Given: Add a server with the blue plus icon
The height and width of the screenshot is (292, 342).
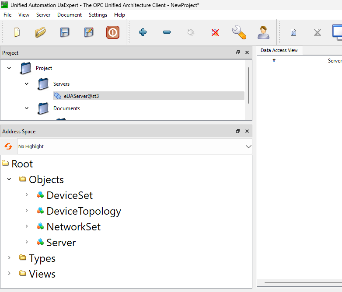Looking at the screenshot, I should (143, 32).
